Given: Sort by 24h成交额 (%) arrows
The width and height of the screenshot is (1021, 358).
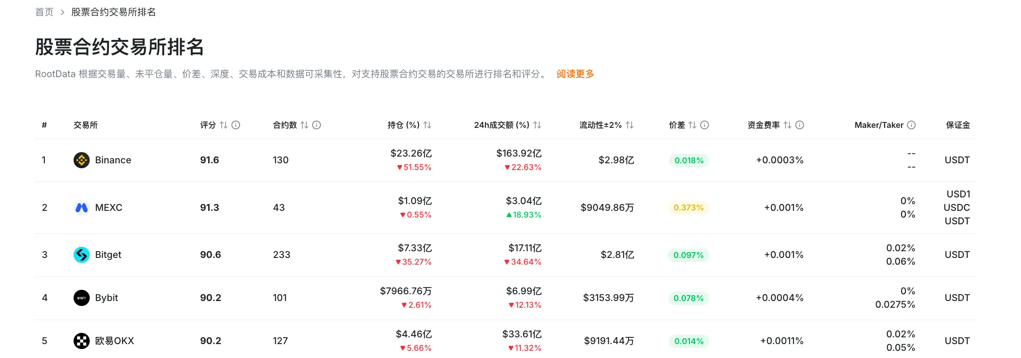Looking at the screenshot, I should 537,125.
